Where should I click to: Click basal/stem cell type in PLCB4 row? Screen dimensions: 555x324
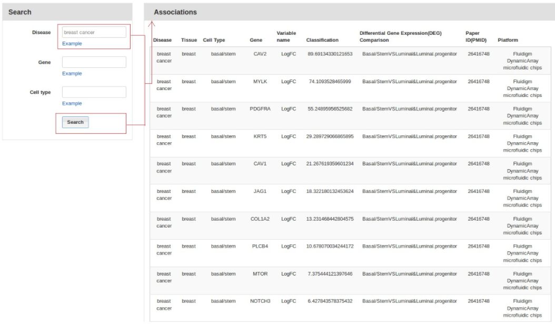(223, 246)
